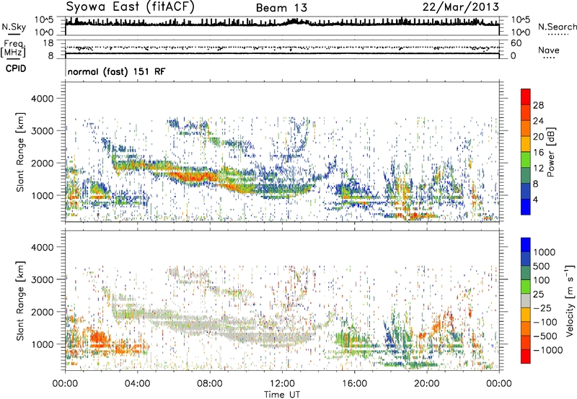Click the 'Beam 13' label
577x399 pixels.
[x=281, y=8]
